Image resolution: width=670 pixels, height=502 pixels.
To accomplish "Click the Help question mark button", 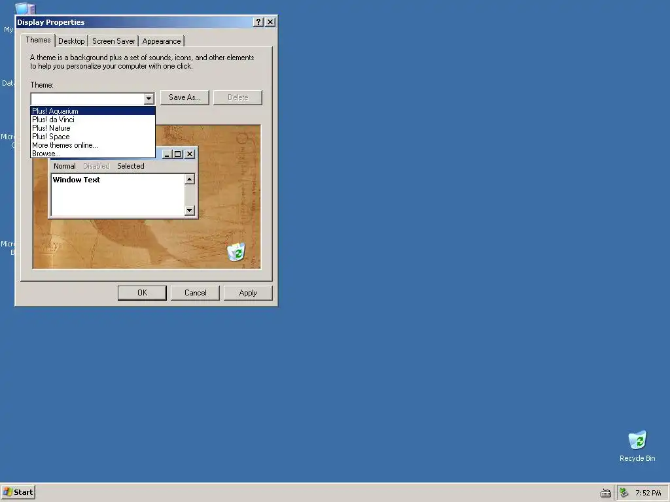I will (x=258, y=22).
